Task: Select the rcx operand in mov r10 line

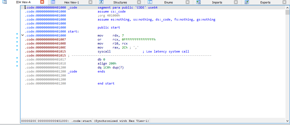Action: click(x=125, y=43)
